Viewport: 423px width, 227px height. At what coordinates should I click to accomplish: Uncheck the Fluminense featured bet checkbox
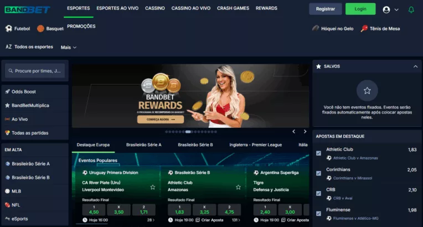[x=318, y=214]
